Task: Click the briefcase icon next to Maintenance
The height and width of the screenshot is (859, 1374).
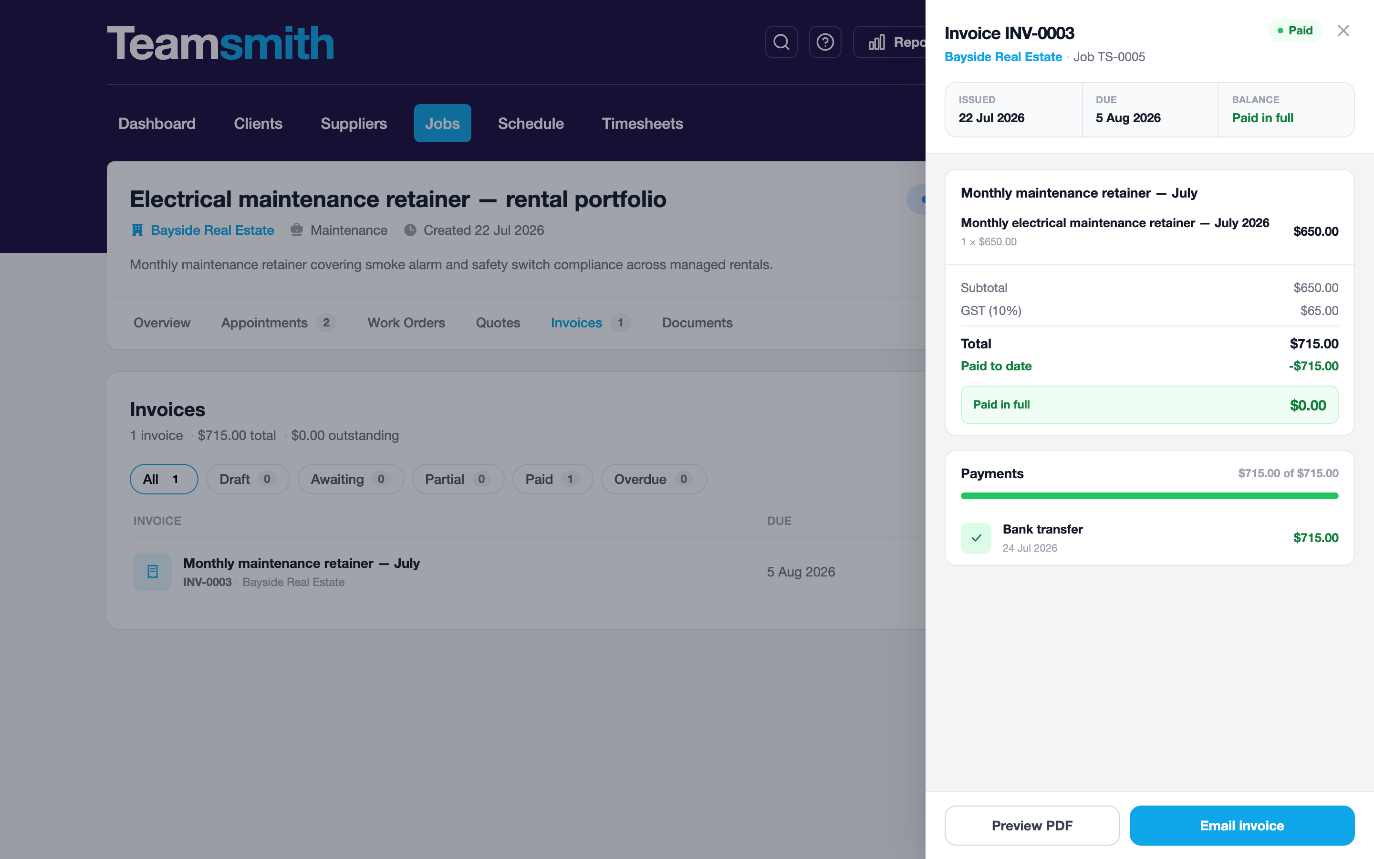Action: tap(296, 230)
